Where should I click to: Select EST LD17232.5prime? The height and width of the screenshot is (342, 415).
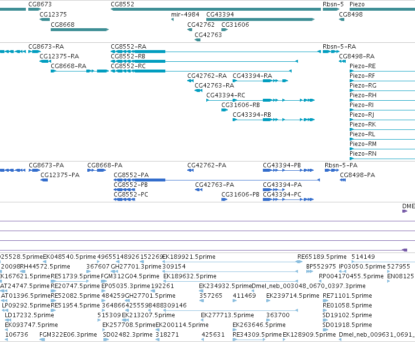point(29,315)
